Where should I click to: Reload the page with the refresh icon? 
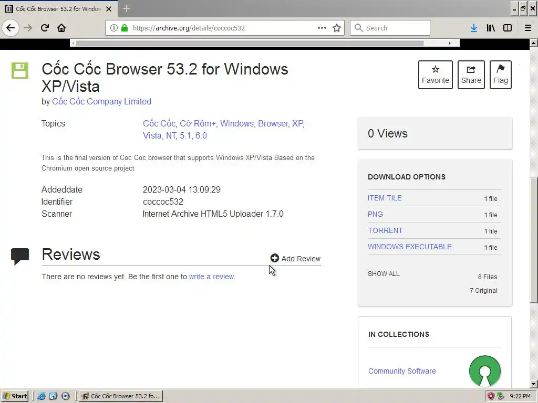[45, 28]
